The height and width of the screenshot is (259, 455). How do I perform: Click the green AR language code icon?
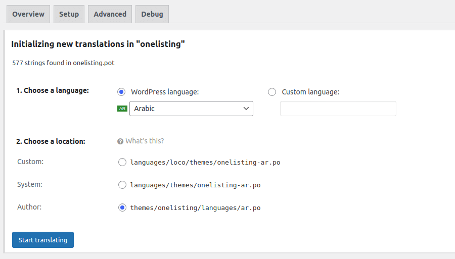tap(122, 109)
